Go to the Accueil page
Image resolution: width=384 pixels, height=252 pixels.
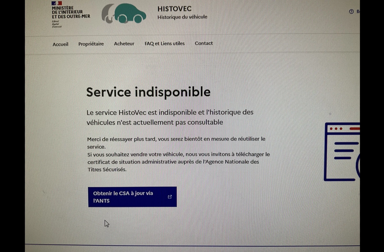(60, 44)
